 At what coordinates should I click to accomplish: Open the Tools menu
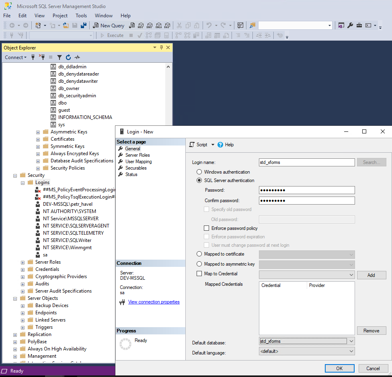coord(81,15)
